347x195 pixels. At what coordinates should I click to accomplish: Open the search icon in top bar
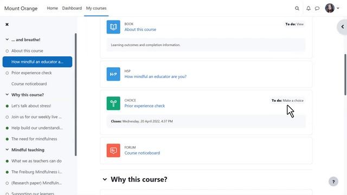point(297,9)
